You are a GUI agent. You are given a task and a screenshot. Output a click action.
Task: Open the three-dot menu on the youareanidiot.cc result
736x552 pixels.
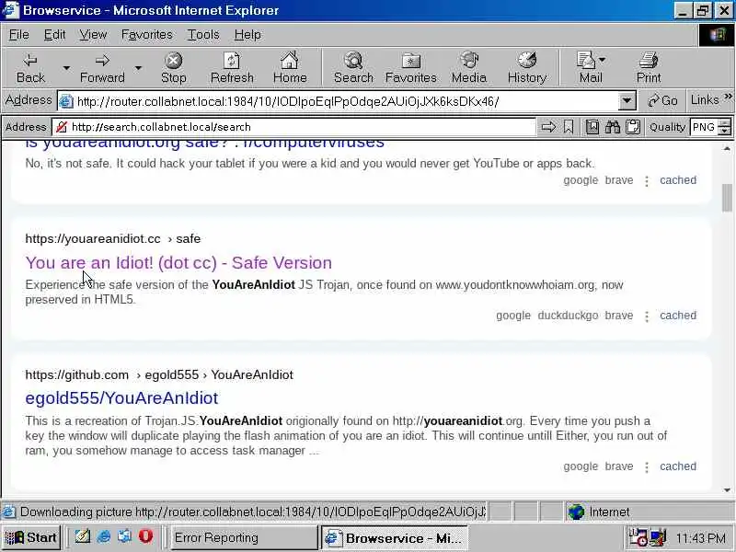(647, 316)
